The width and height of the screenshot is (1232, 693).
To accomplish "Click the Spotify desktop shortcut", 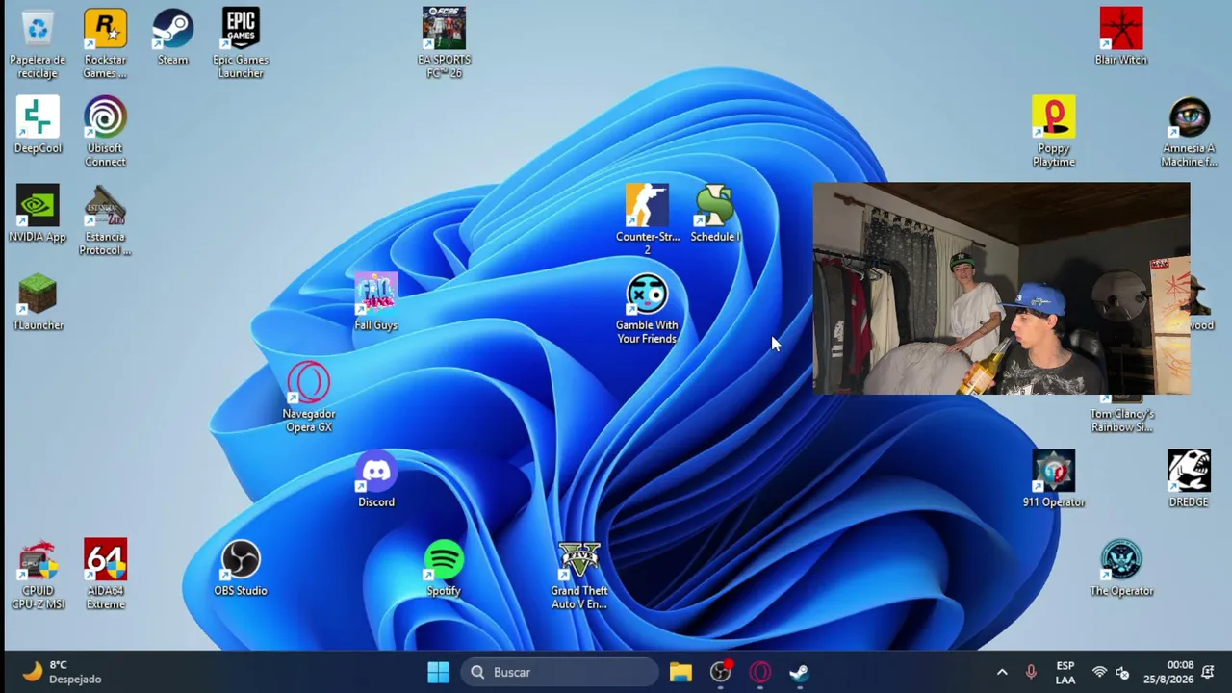I will pyautogui.click(x=444, y=569).
